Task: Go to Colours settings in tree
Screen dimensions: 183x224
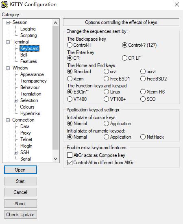Action: coord(27,107)
